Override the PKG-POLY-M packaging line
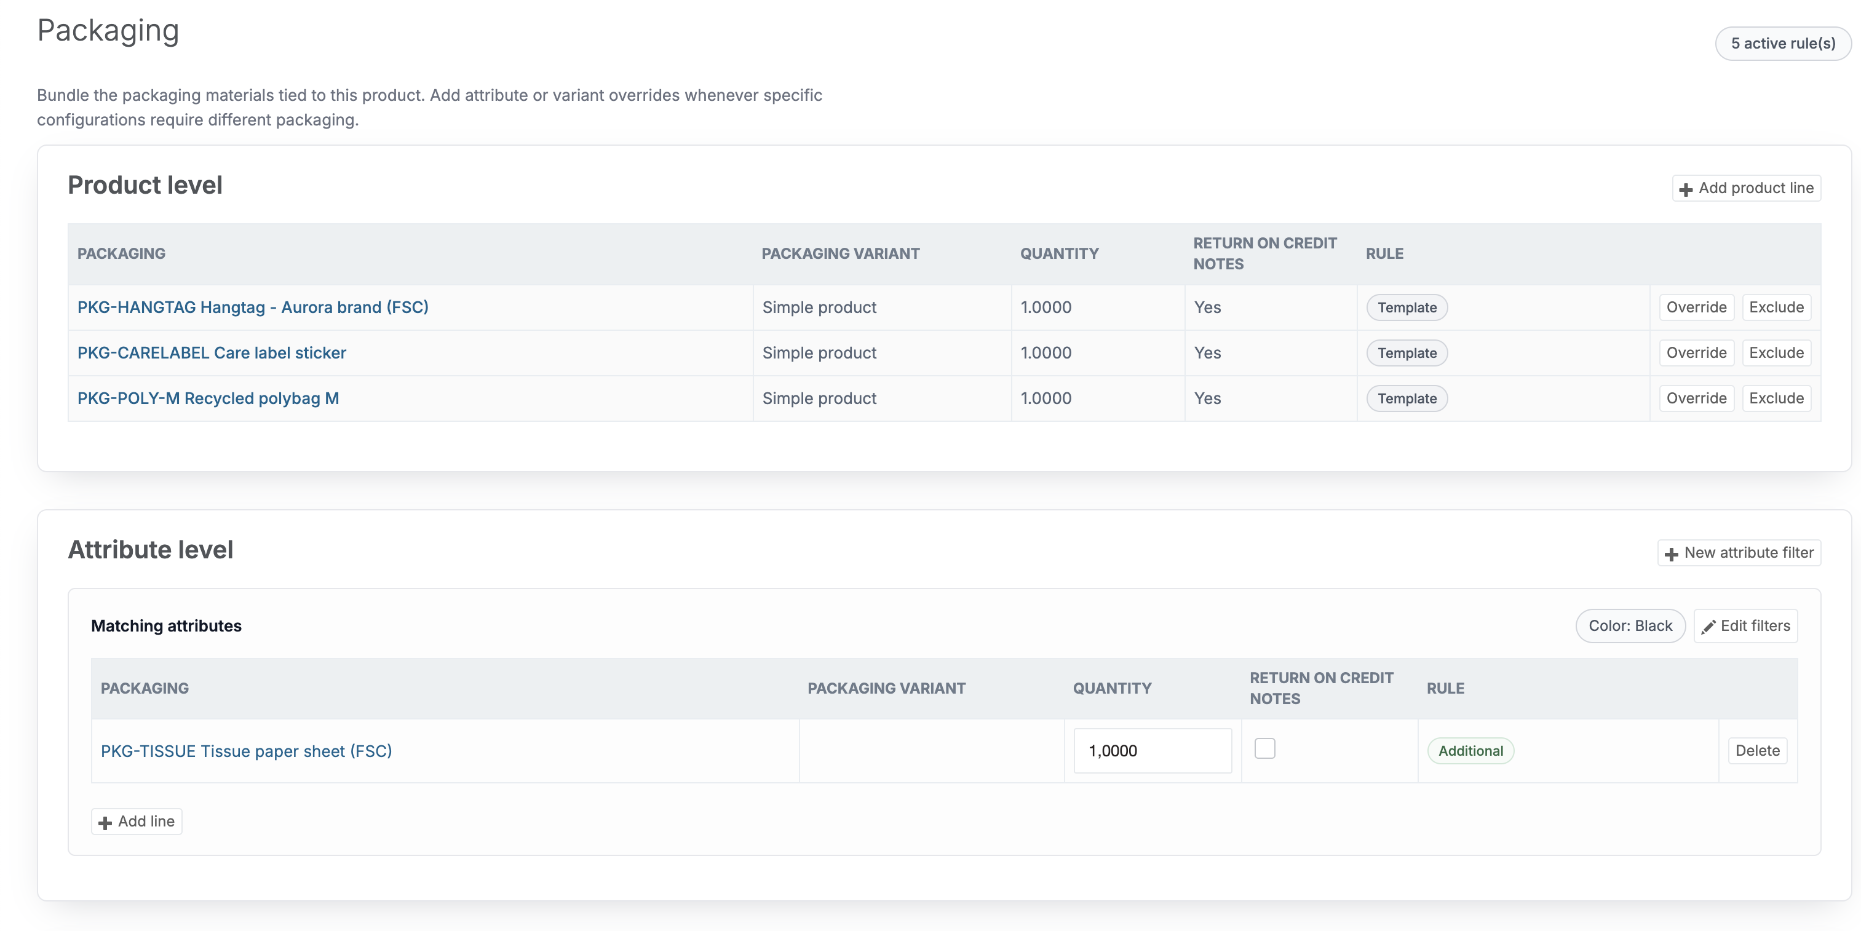The width and height of the screenshot is (1861, 931). pyautogui.click(x=1696, y=398)
